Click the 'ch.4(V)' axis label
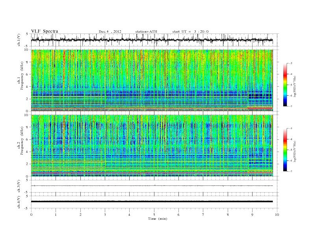 pos(19,202)
